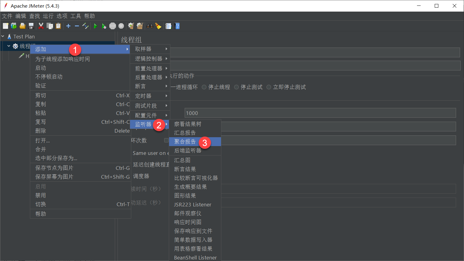This screenshot has width=464, height=261.
Task: Toggle the loop count forever checkbox
Action: click(x=166, y=140)
